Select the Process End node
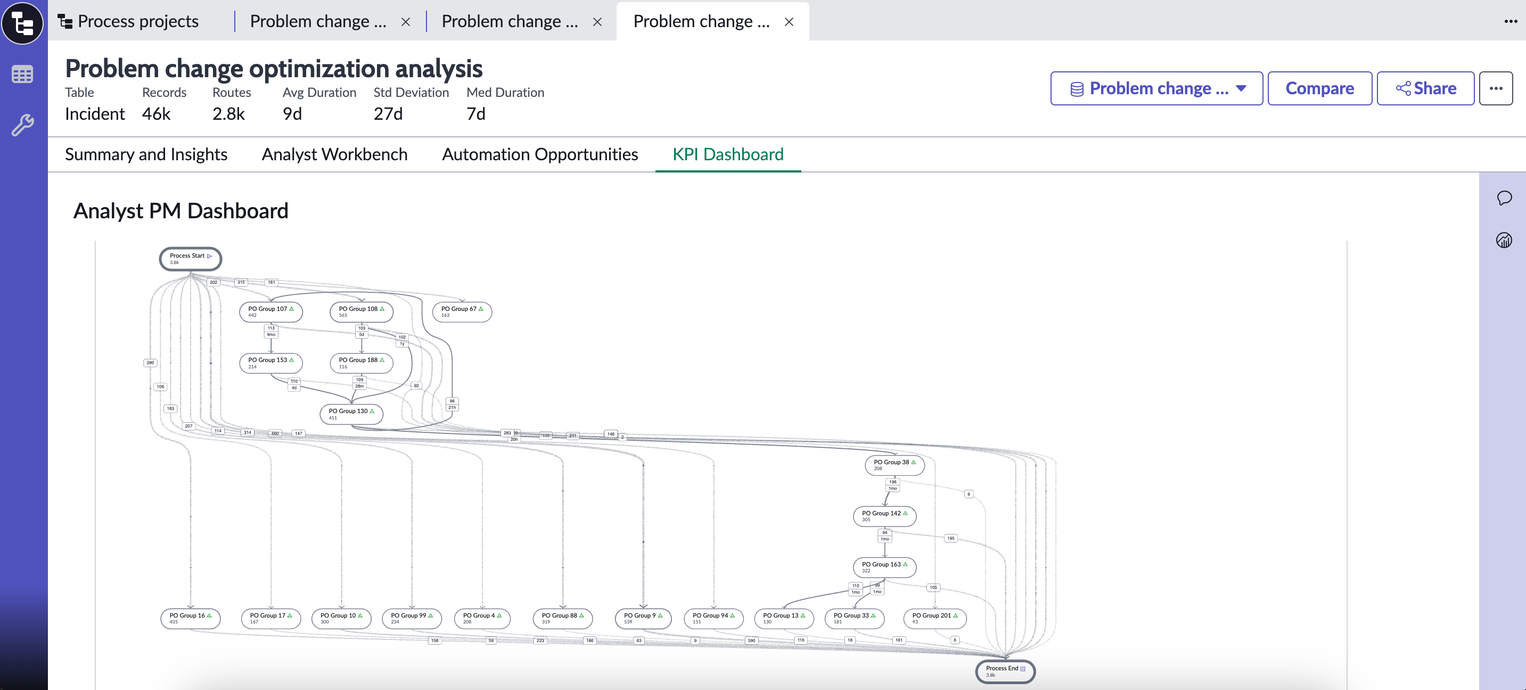 (x=1005, y=671)
